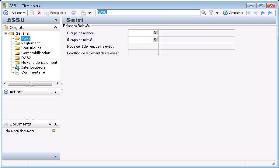Open the Statistiques tree item
279x168 pixels.
point(31,48)
